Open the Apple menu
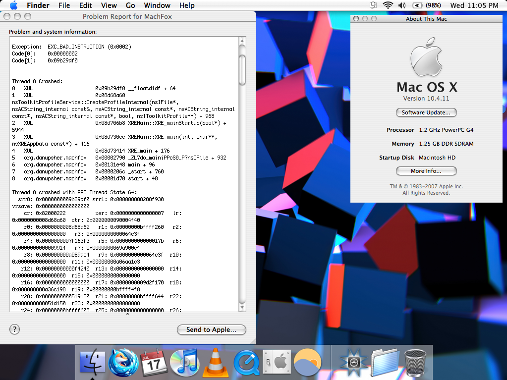This screenshot has height=380, width=507. (13, 5)
